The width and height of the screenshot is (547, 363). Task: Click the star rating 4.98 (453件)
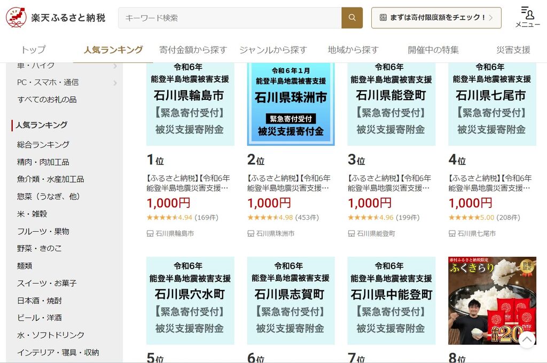coord(283,218)
